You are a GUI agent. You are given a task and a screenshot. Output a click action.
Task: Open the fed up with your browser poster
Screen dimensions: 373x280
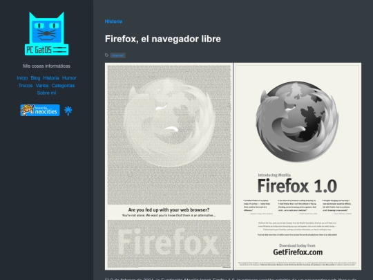click(169, 167)
